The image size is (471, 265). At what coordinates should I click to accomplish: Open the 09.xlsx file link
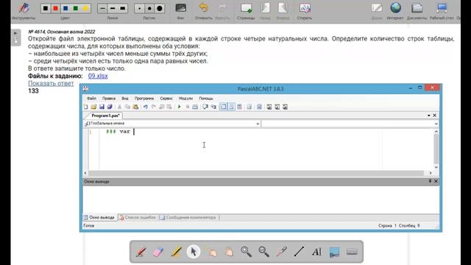(98, 76)
